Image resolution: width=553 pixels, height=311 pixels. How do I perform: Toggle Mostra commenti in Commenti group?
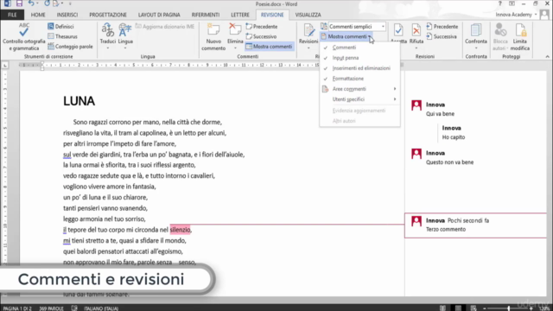269,46
